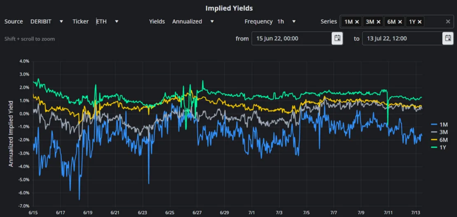Click the Series multi-select box

coord(396,21)
